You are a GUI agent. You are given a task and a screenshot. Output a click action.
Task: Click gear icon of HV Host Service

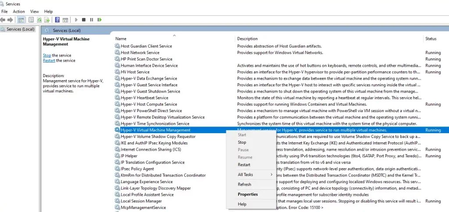tap(117, 72)
